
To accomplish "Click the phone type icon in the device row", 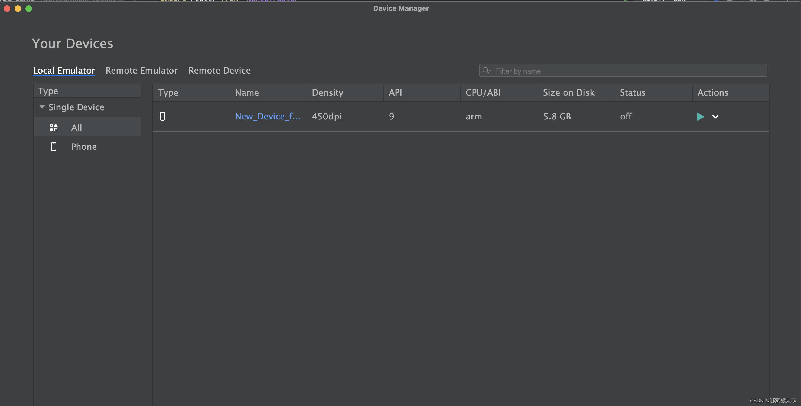I will click(x=162, y=117).
